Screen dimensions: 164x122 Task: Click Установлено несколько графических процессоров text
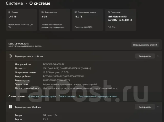[x=53, y=26]
